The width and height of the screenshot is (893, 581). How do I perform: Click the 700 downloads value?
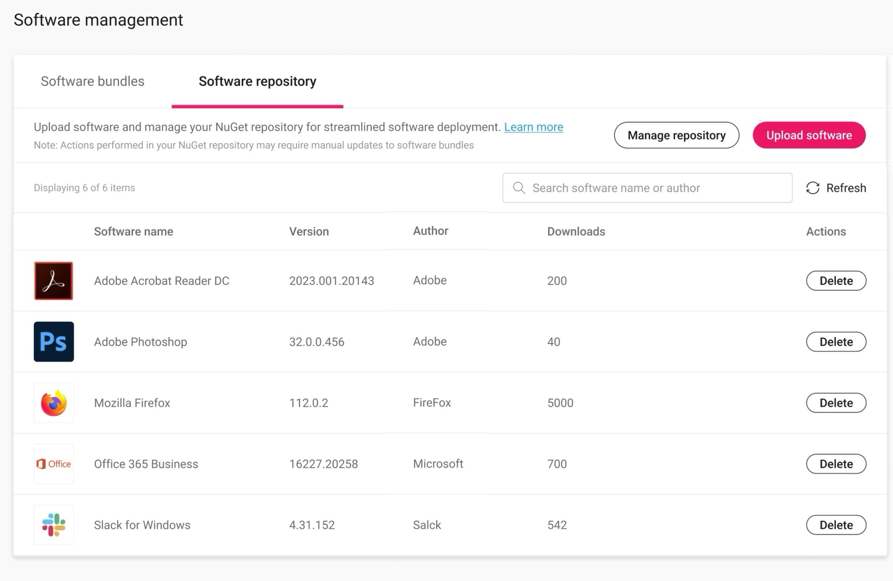coord(557,464)
